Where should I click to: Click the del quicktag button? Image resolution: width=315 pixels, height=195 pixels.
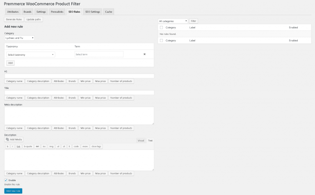pos(37,146)
